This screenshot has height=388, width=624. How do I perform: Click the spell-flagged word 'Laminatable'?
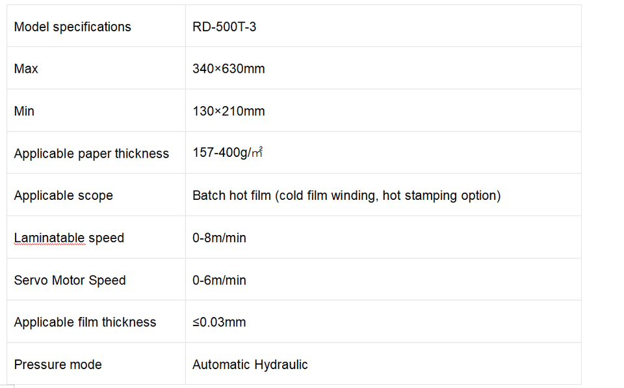pos(49,238)
